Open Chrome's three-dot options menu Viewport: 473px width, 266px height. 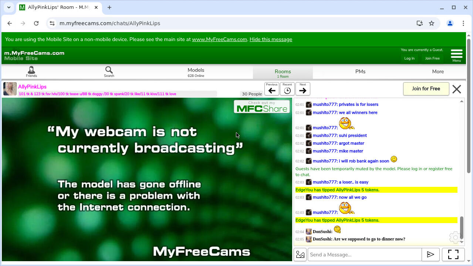[463, 23]
